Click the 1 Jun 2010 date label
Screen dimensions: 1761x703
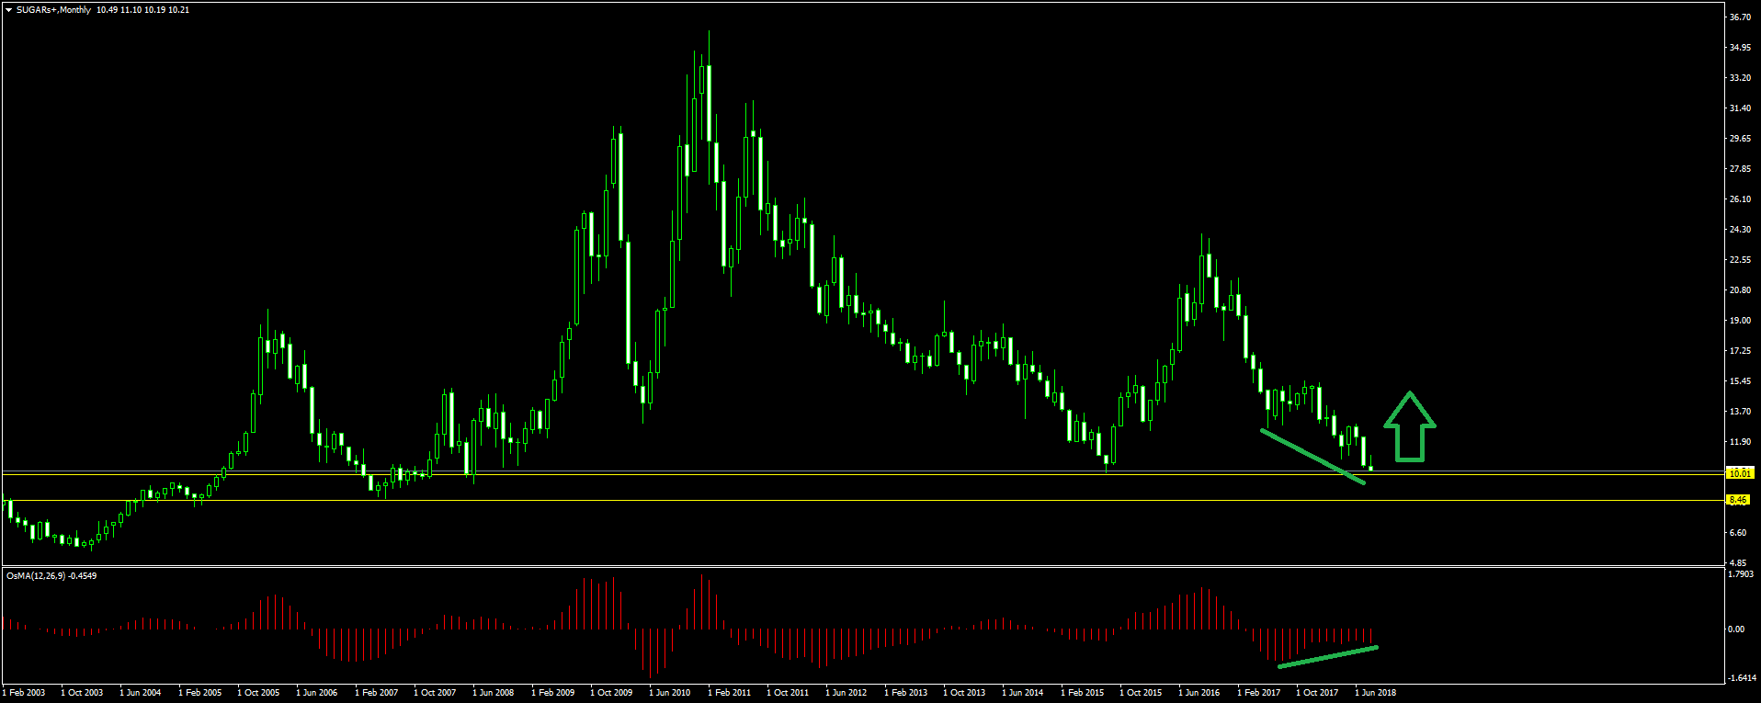pos(671,693)
